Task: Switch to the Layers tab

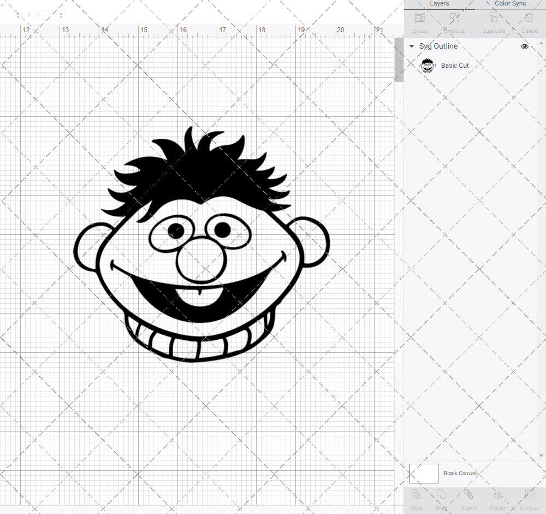Action: (x=439, y=3)
